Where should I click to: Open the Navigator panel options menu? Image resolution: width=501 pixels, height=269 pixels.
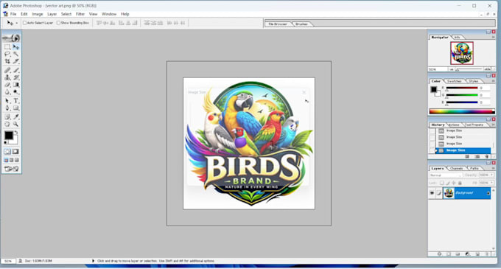pyautogui.click(x=493, y=37)
